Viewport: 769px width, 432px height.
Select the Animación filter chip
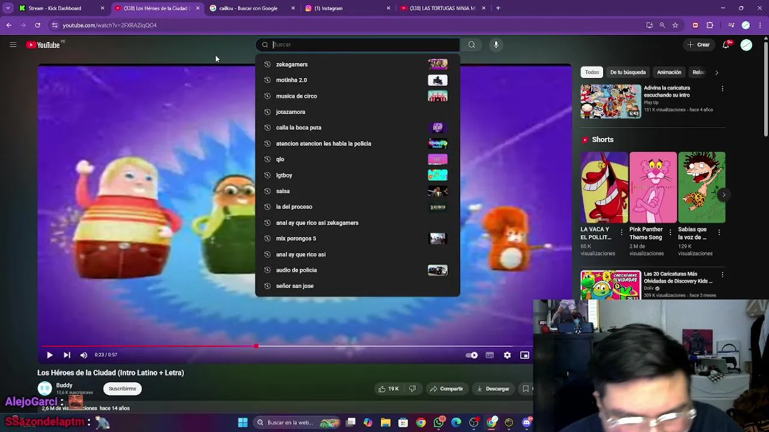669,72
